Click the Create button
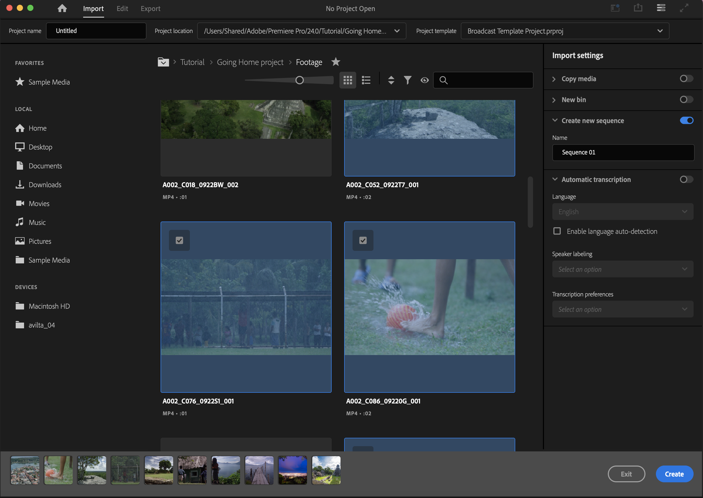The width and height of the screenshot is (703, 498). 674,474
